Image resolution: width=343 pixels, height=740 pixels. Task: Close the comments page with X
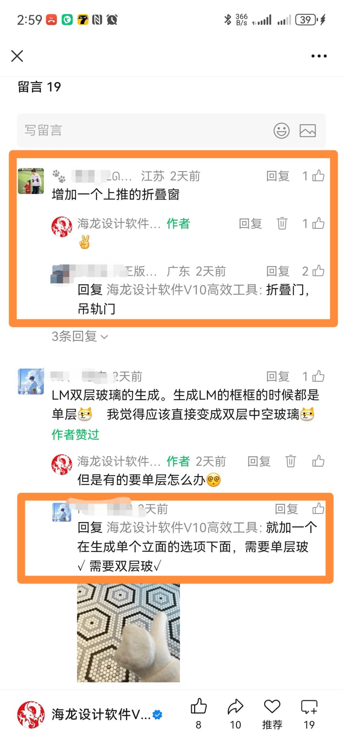[x=17, y=56]
